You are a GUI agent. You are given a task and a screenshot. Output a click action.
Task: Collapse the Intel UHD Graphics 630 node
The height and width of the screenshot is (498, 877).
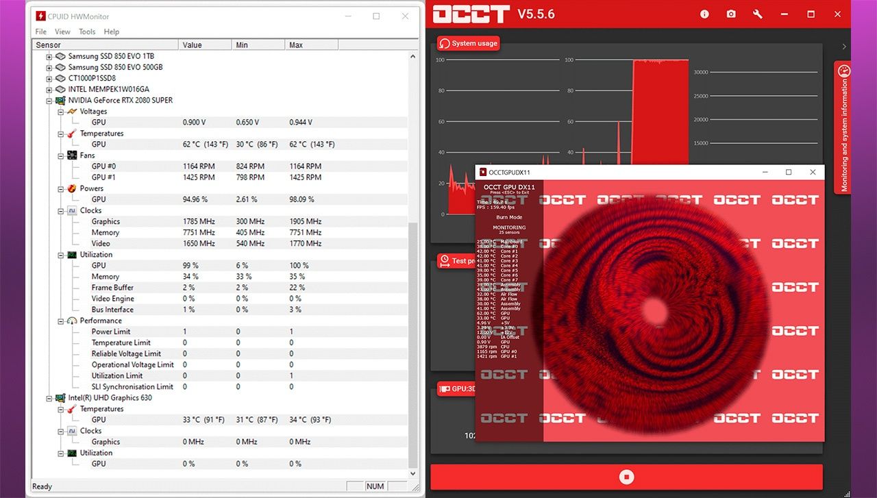click(49, 398)
